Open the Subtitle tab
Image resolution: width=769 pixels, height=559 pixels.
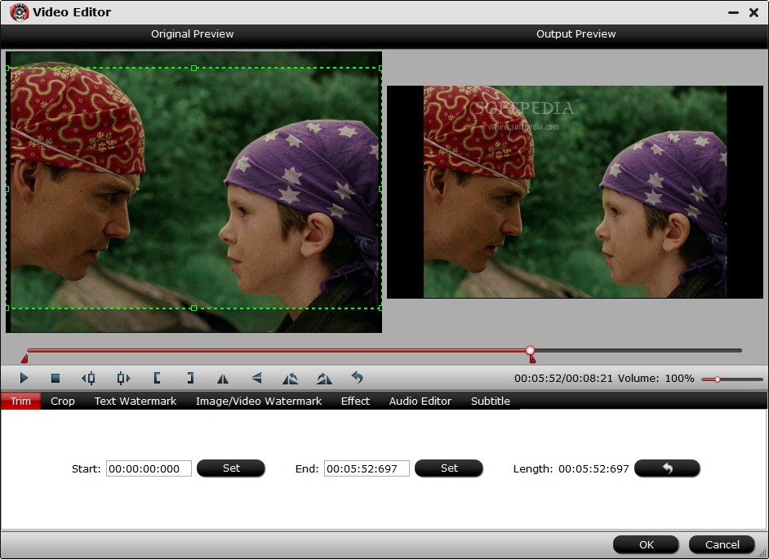[x=491, y=402]
